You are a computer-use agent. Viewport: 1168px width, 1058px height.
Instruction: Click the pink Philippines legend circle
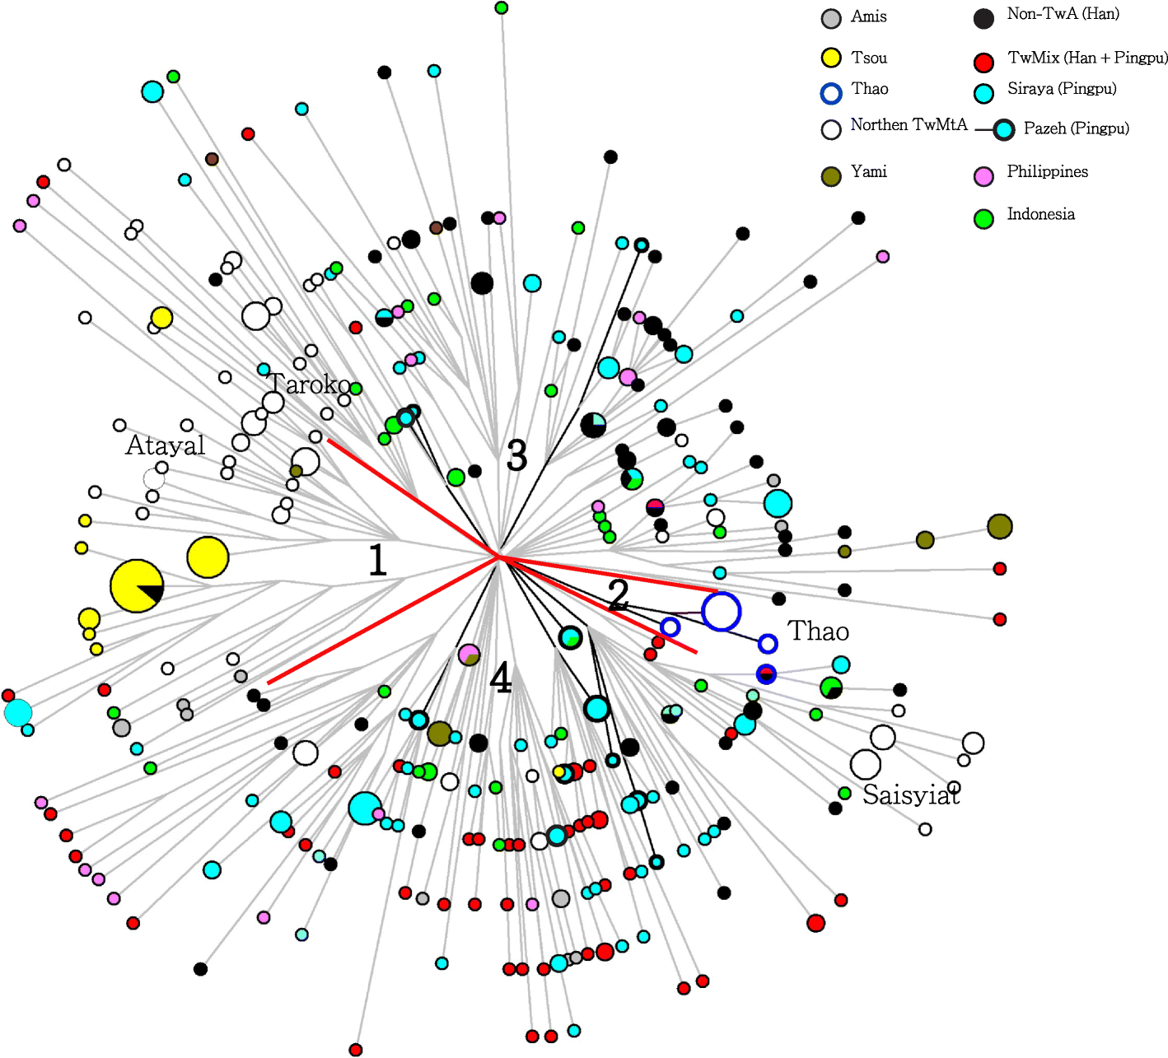point(983,175)
